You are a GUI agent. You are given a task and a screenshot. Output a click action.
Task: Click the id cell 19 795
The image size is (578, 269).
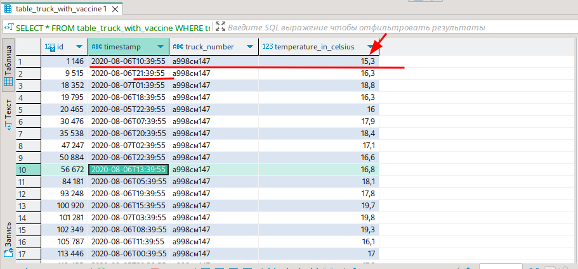point(65,97)
